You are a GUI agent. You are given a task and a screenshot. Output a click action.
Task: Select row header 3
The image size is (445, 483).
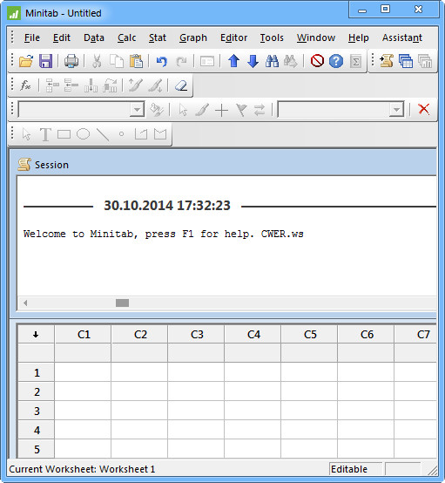(37, 411)
